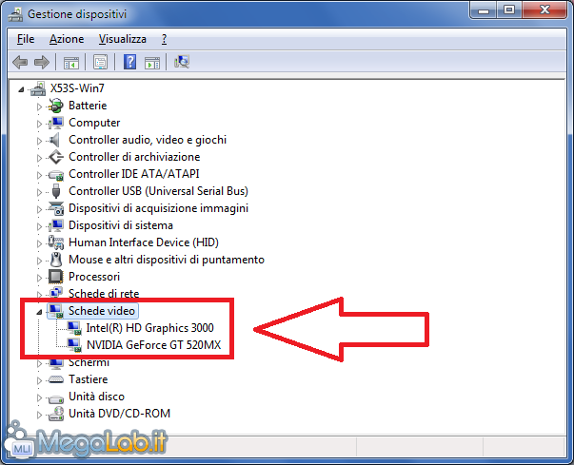Image resolution: width=574 pixels, height=465 pixels.
Task: Select Controller IDE ATA/ATAPI label
Action: tap(134, 174)
